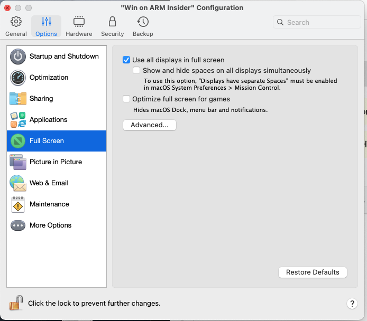Enable Optimize full screen for games
This screenshot has height=321, width=367.
click(x=126, y=99)
